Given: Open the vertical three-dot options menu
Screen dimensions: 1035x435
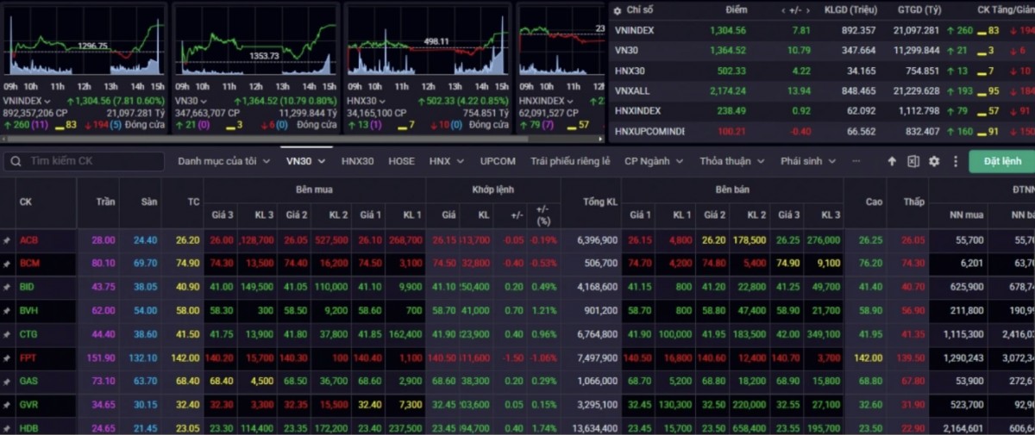Looking at the screenshot, I should point(955,161).
